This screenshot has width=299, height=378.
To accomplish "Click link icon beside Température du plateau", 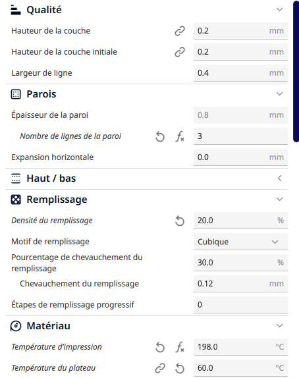I will pyautogui.click(x=160, y=368).
